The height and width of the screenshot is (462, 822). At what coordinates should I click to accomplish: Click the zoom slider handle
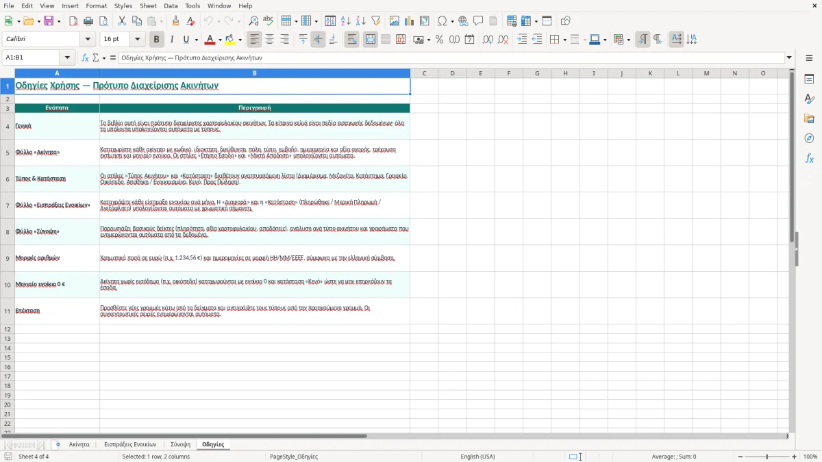coord(767,457)
